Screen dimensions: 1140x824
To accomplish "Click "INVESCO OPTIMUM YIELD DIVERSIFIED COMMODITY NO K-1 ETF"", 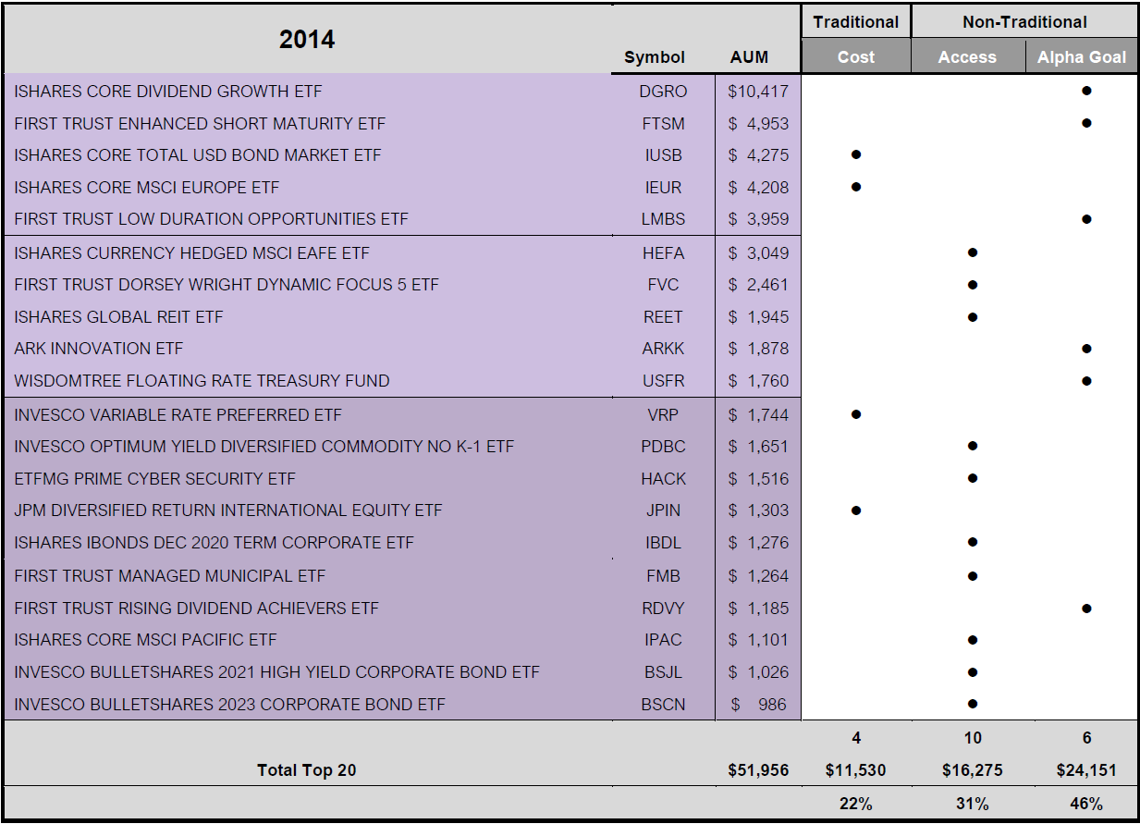I will (264, 446).
